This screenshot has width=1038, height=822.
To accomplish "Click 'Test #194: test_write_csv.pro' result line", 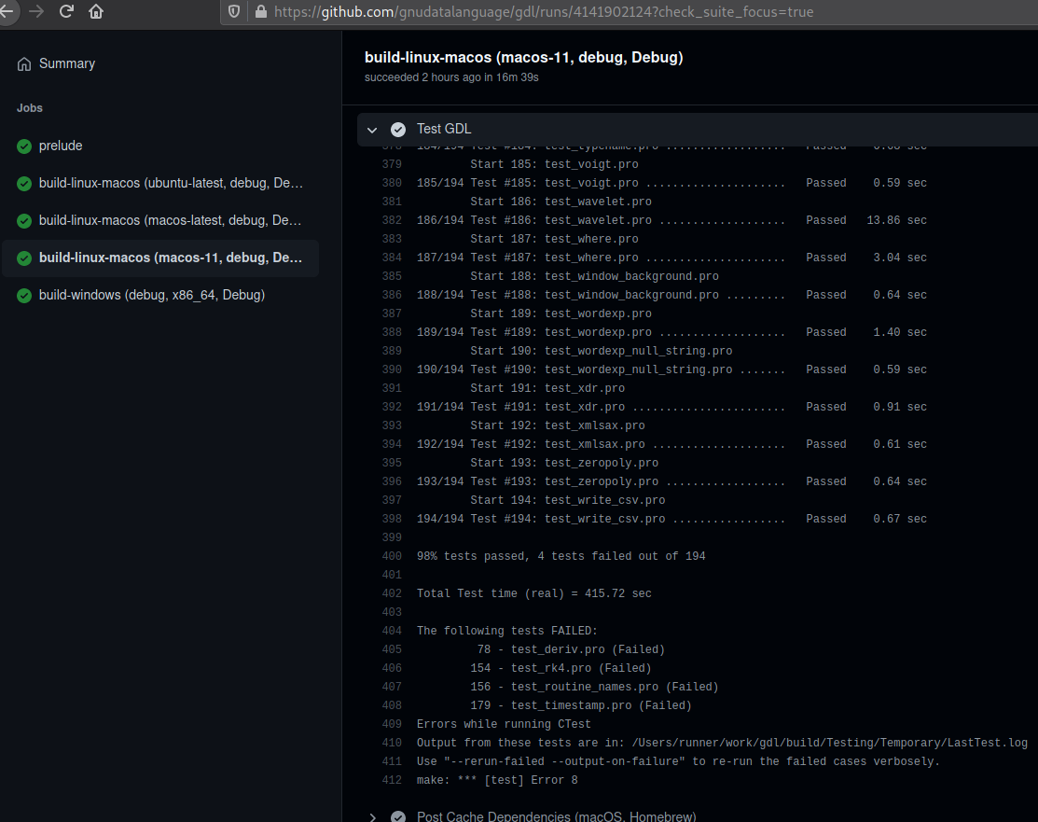I will [671, 519].
